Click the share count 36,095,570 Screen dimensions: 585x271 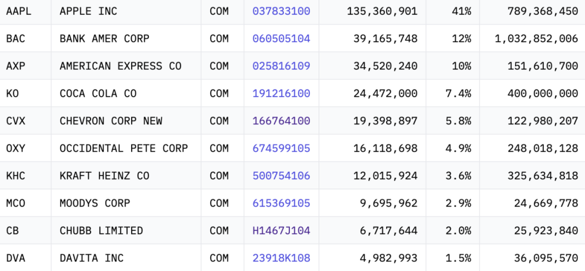coord(546,259)
